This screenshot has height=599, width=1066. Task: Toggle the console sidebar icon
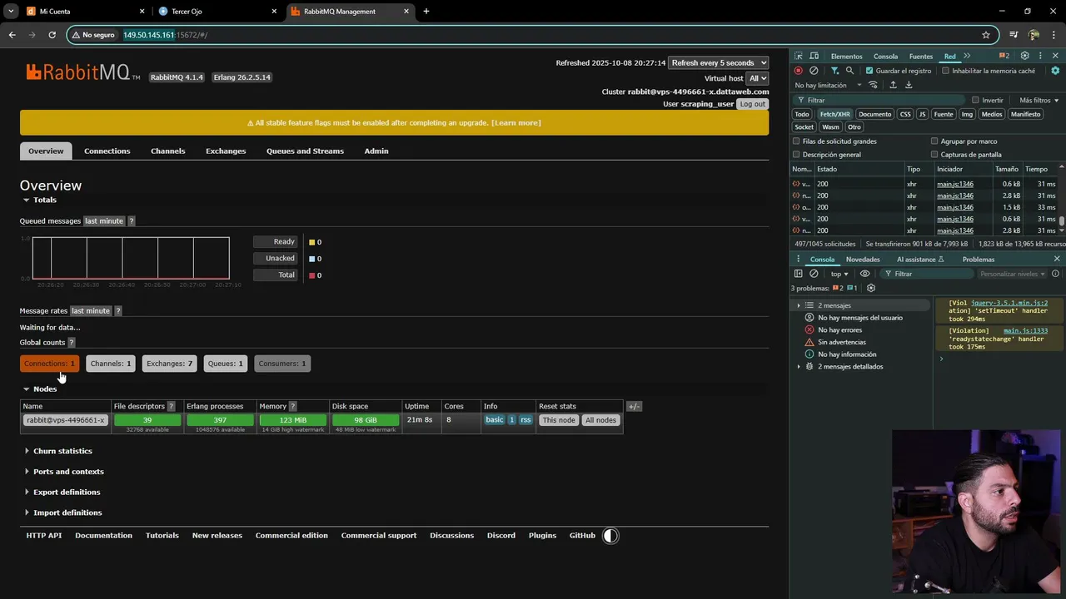coord(798,274)
